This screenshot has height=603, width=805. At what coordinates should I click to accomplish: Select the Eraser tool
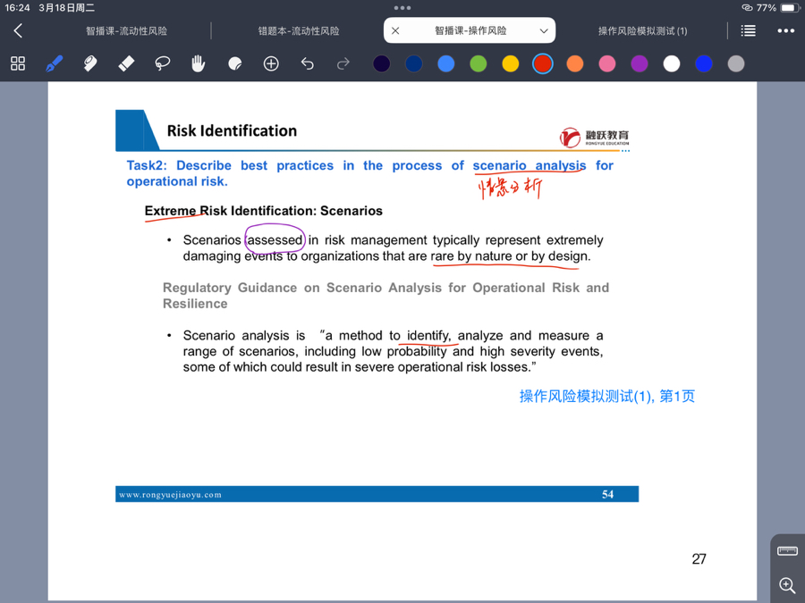point(126,63)
